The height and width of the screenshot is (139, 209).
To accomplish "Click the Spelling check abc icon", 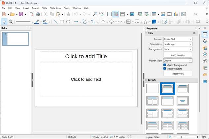I will (101, 14).
